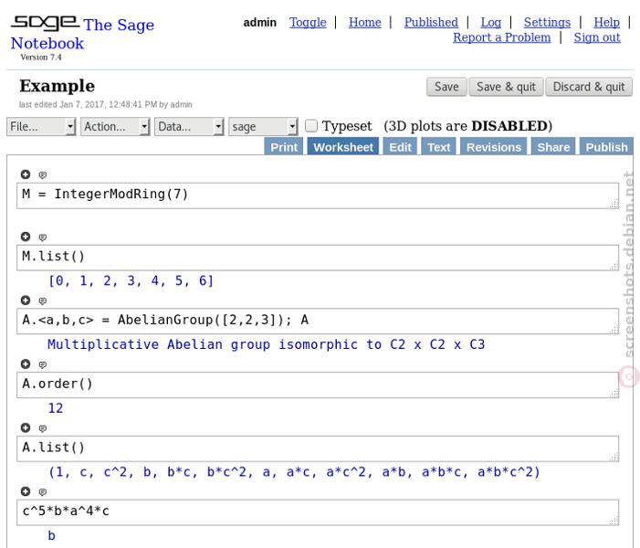The width and height of the screenshot is (640, 548).
Task: Insert text block above A.order() cell
Action: point(42,364)
